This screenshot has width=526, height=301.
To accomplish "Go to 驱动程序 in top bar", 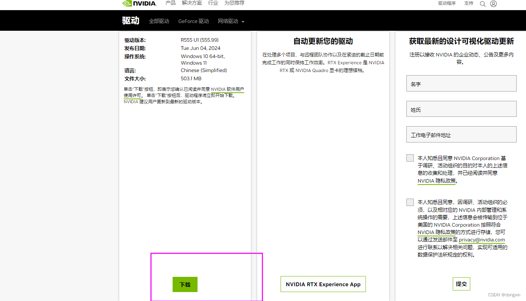I will point(447,3).
